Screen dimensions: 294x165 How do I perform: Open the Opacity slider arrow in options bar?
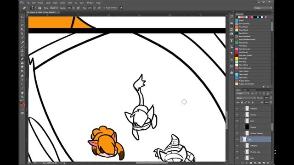click(73, 8)
